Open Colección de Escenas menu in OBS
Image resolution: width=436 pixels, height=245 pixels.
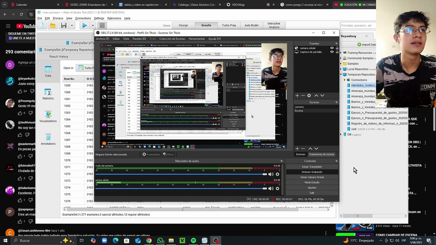pos(172,39)
